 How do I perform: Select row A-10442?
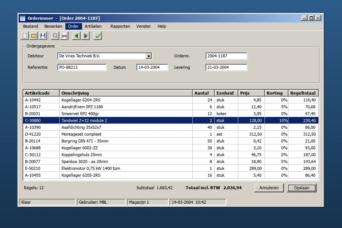click(171, 100)
